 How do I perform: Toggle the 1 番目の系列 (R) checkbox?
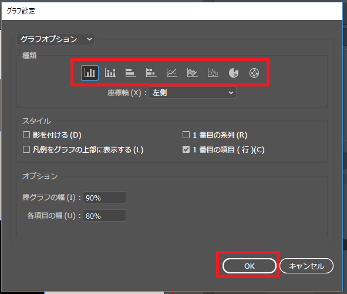[x=186, y=135]
